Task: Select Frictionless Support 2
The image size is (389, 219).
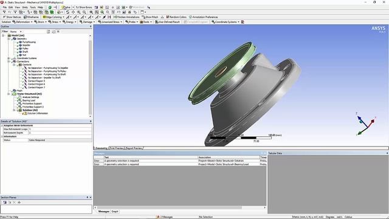Action: tap(33, 107)
